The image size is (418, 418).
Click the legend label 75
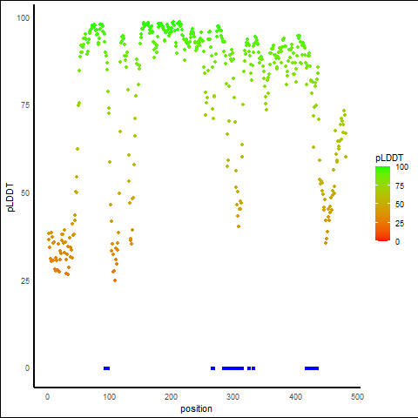(400, 186)
